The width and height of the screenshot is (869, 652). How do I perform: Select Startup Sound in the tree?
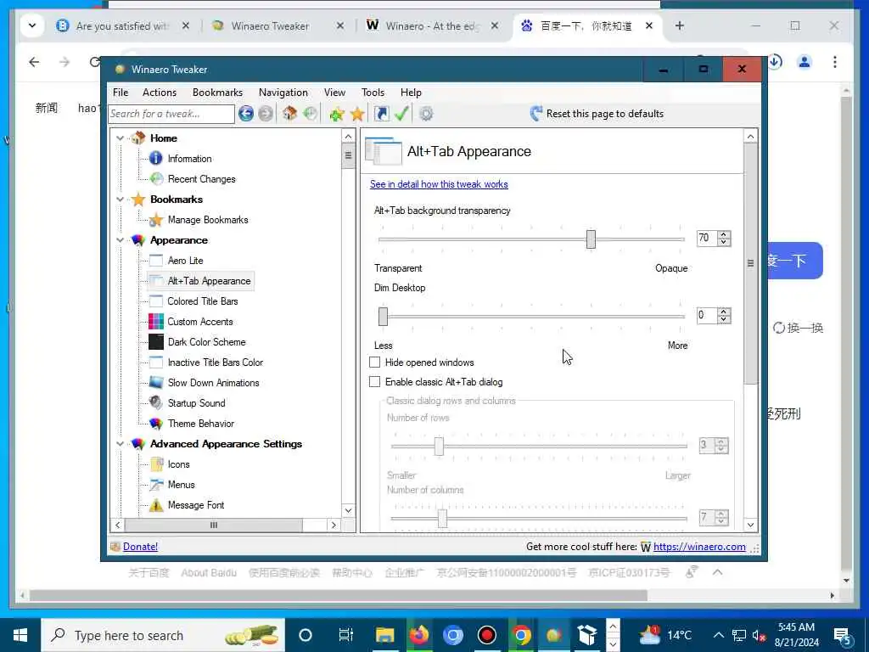click(196, 403)
